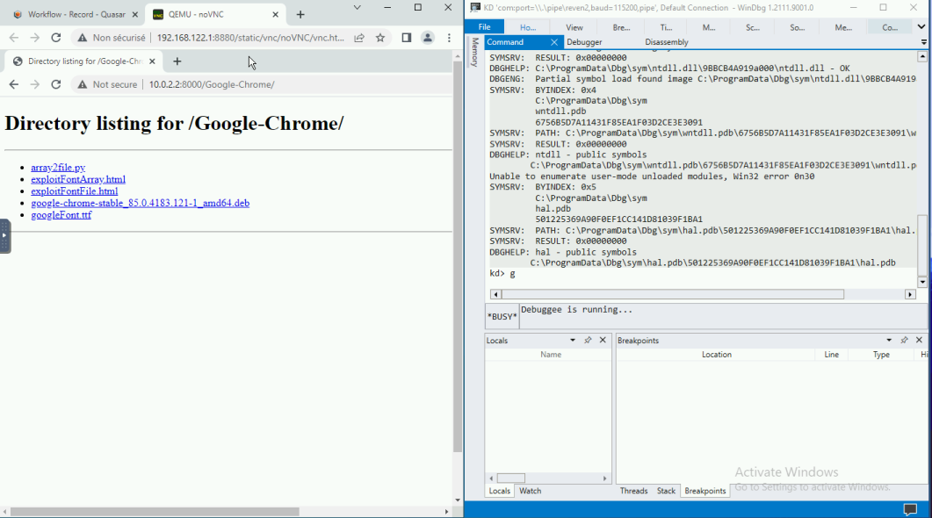Open the WinDbg feedback chat icon

coord(910,510)
